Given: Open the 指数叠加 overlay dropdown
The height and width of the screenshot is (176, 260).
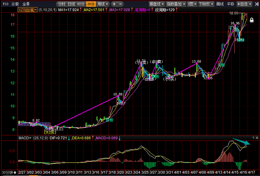Looking at the screenshot, I should click(176, 4).
